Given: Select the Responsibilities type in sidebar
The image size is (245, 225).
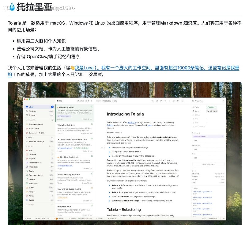Looking at the screenshot, I should (40, 163).
